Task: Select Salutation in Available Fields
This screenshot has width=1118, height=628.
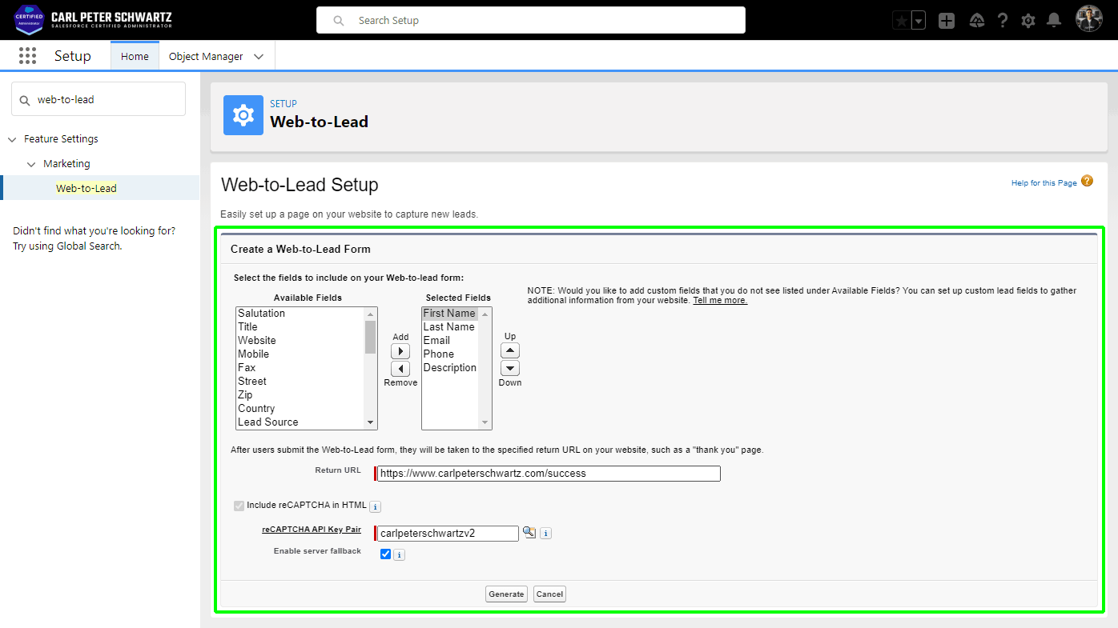Action: coord(300,314)
